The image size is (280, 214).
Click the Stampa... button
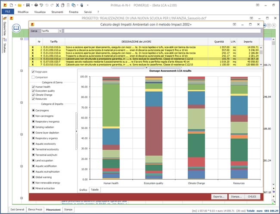coord(236,197)
